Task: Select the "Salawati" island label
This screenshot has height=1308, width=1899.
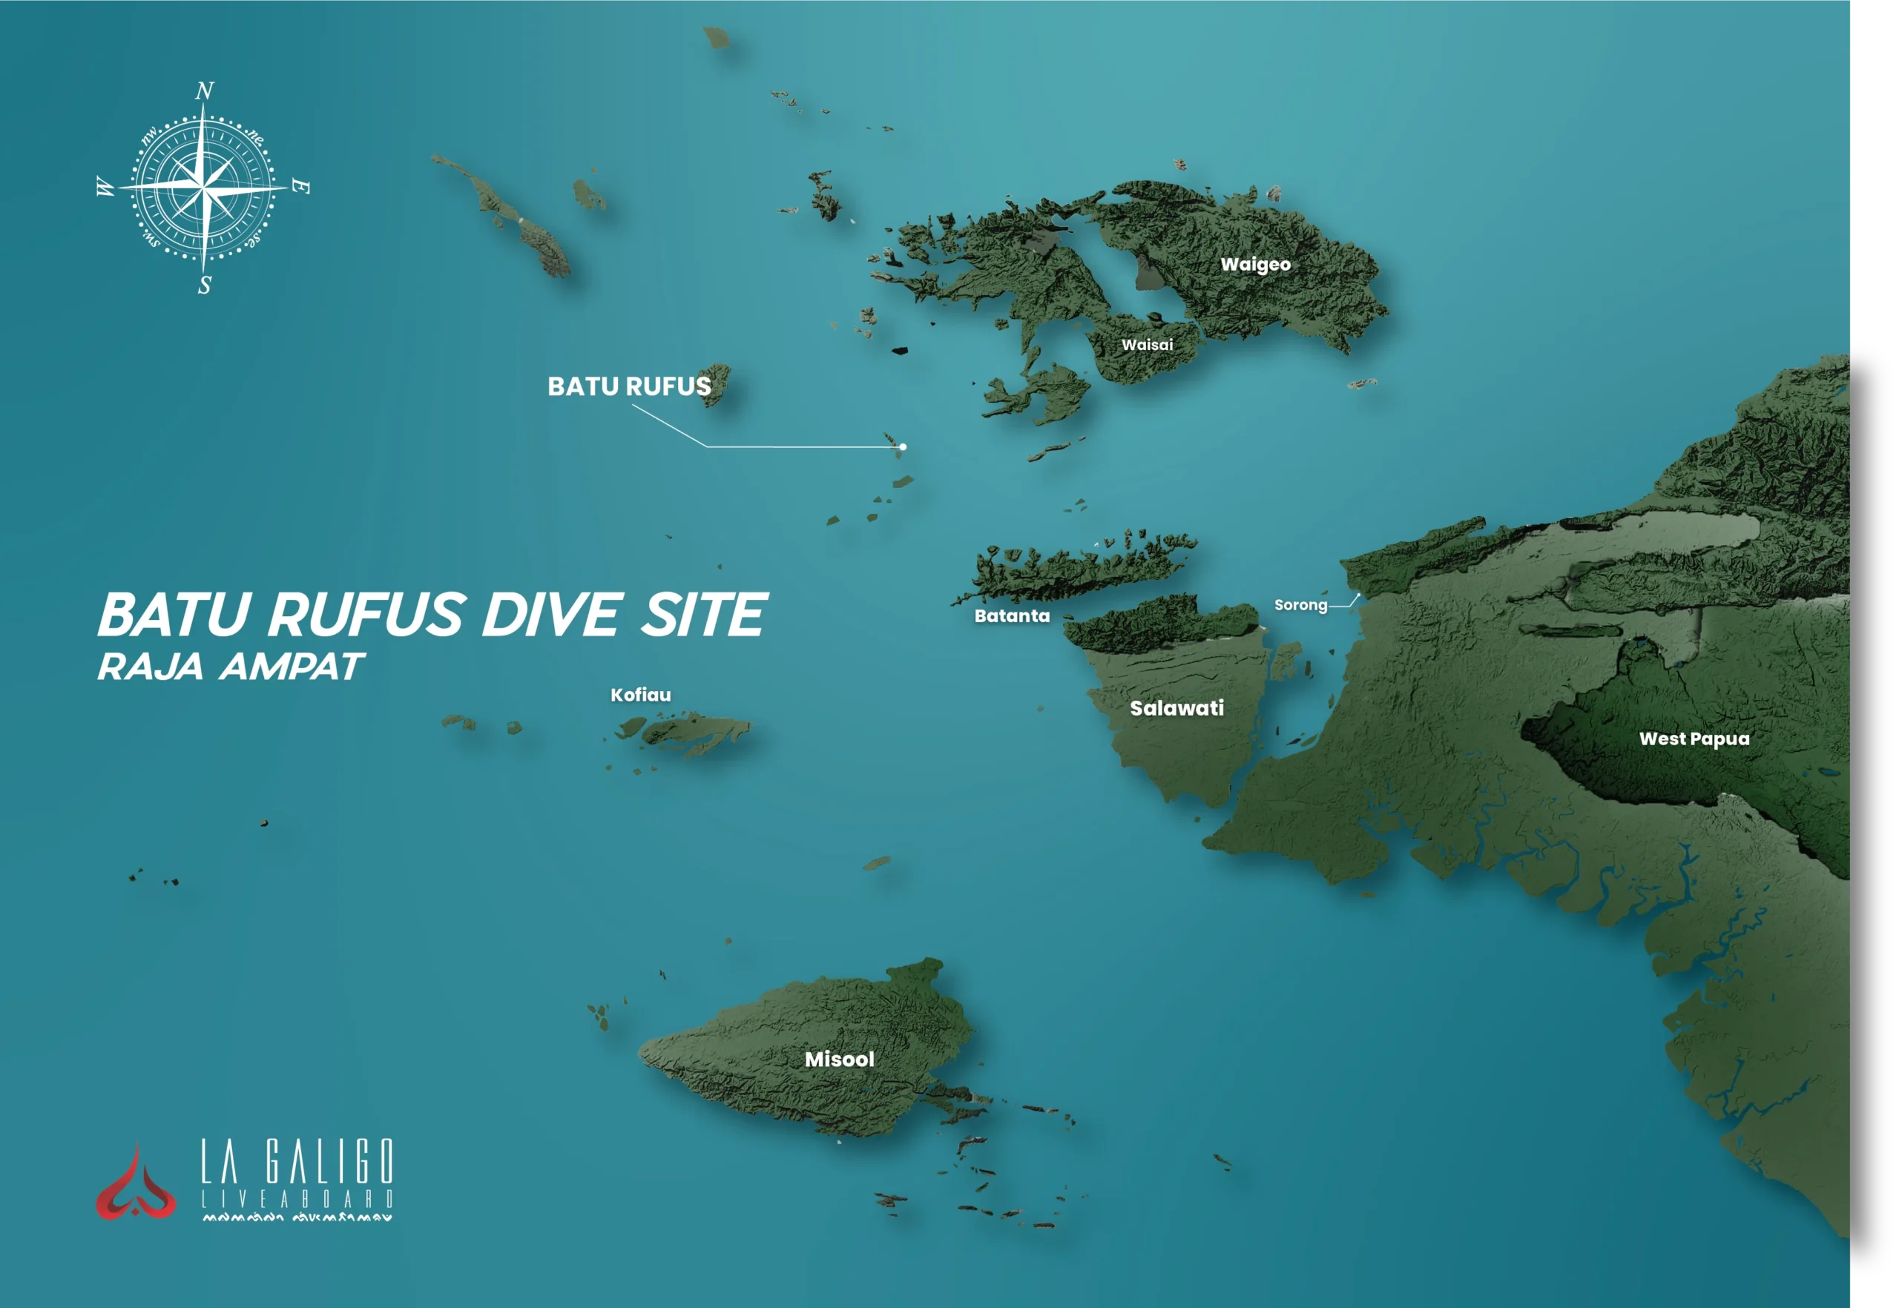Action: coord(1176,707)
